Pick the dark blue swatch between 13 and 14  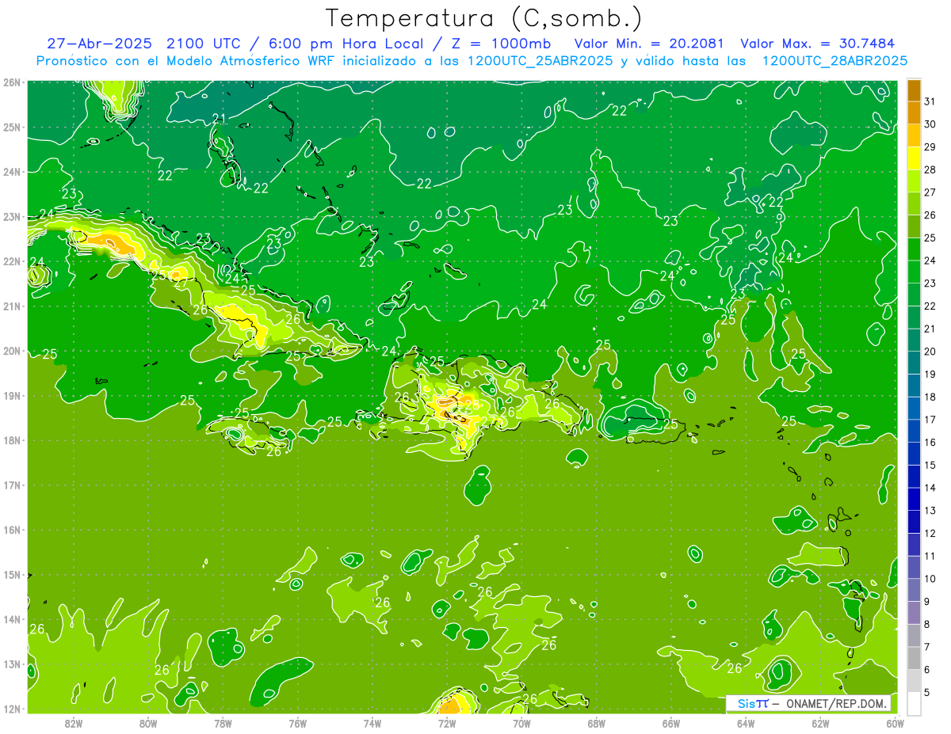coord(914,499)
